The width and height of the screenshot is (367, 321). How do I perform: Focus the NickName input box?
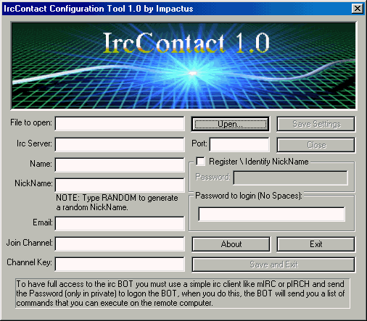pyautogui.click(x=120, y=185)
